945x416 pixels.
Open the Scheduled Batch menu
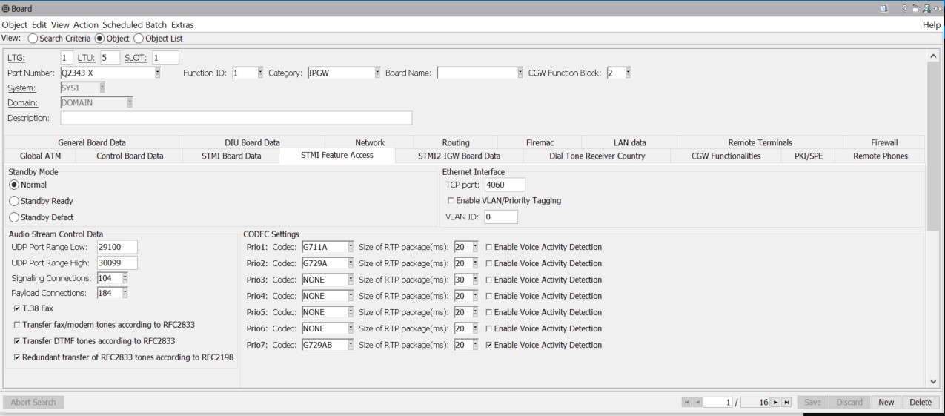pos(134,24)
